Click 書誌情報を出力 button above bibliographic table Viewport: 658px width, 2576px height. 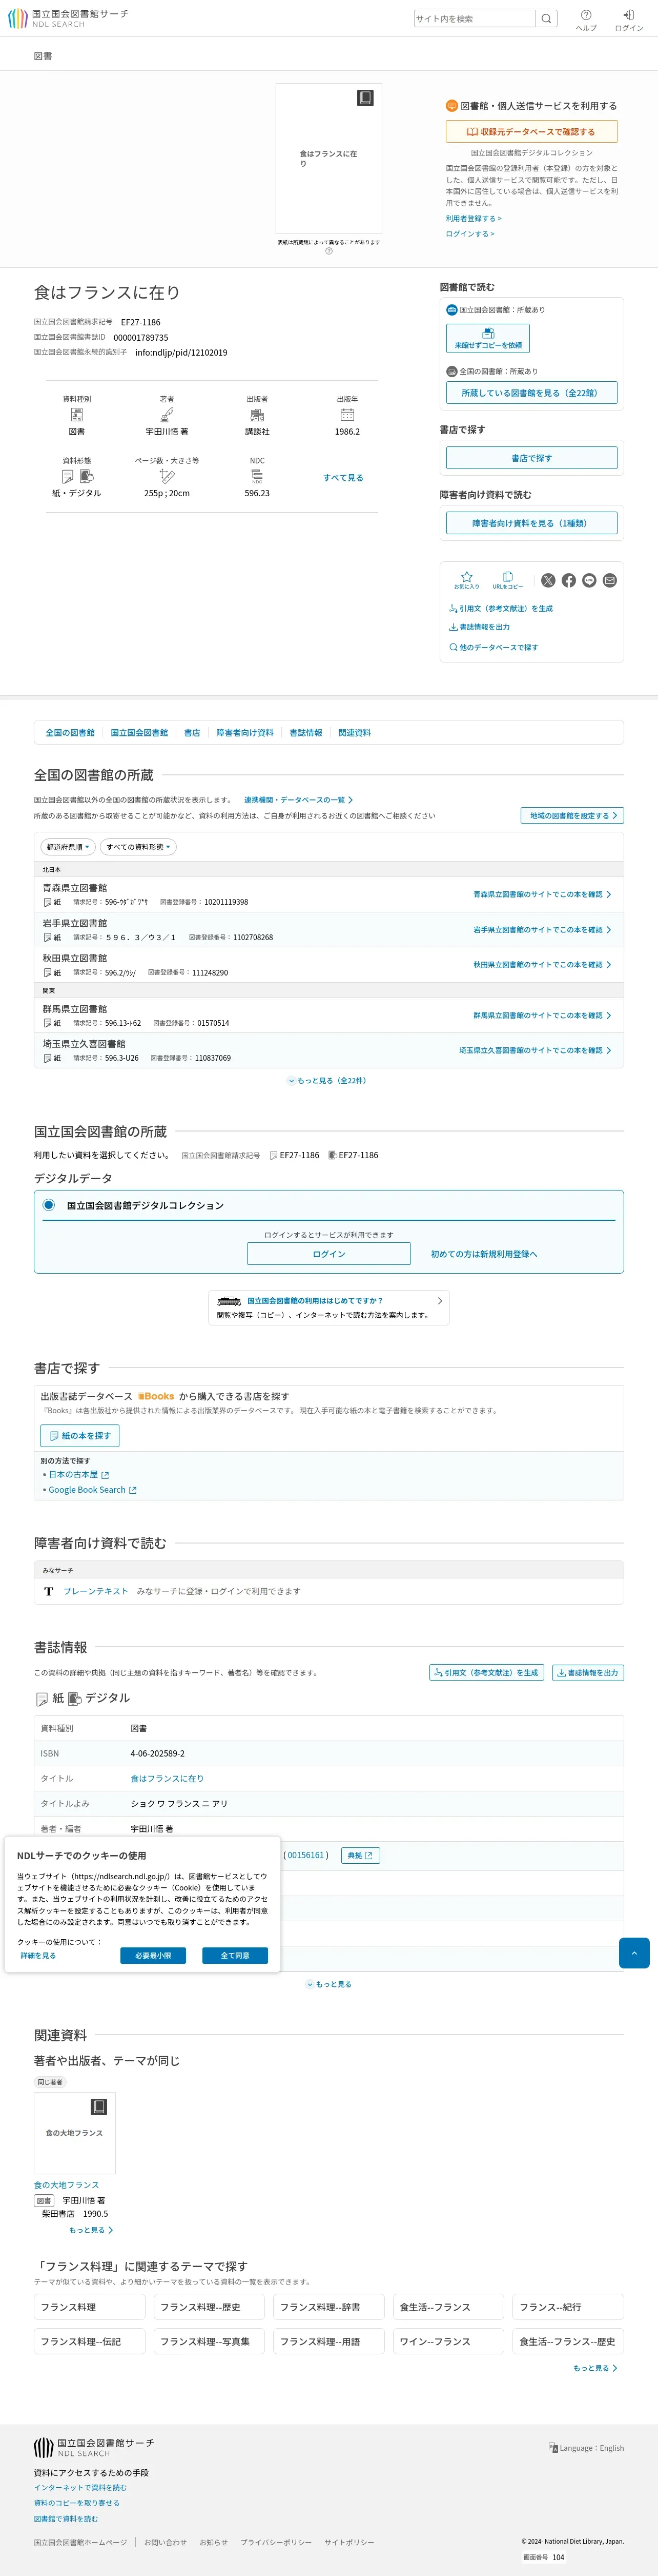[588, 1672]
